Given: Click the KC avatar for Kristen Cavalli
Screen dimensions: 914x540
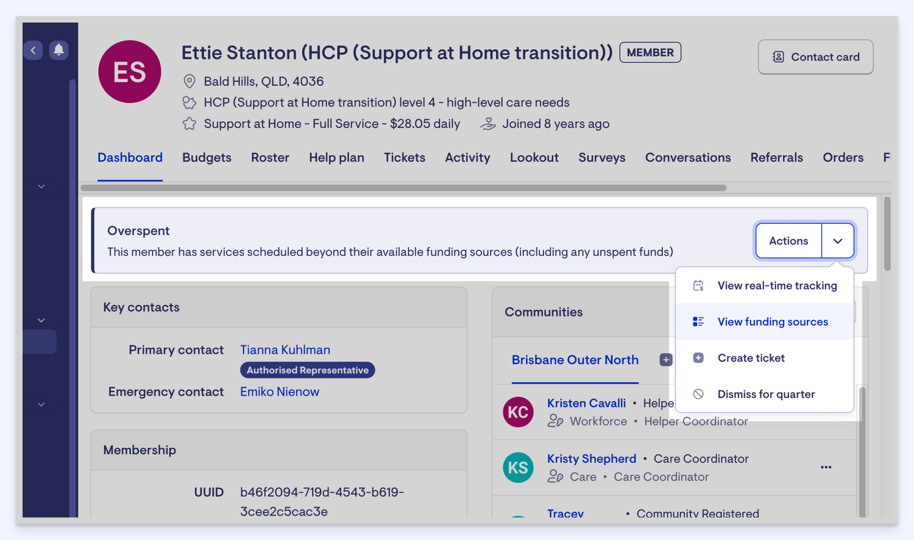Looking at the screenshot, I should pyautogui.click(x=518, y=412).
